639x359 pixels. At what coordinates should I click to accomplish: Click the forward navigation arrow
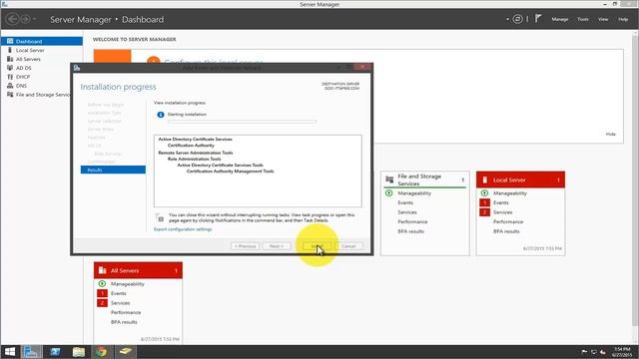pos(25,19)
